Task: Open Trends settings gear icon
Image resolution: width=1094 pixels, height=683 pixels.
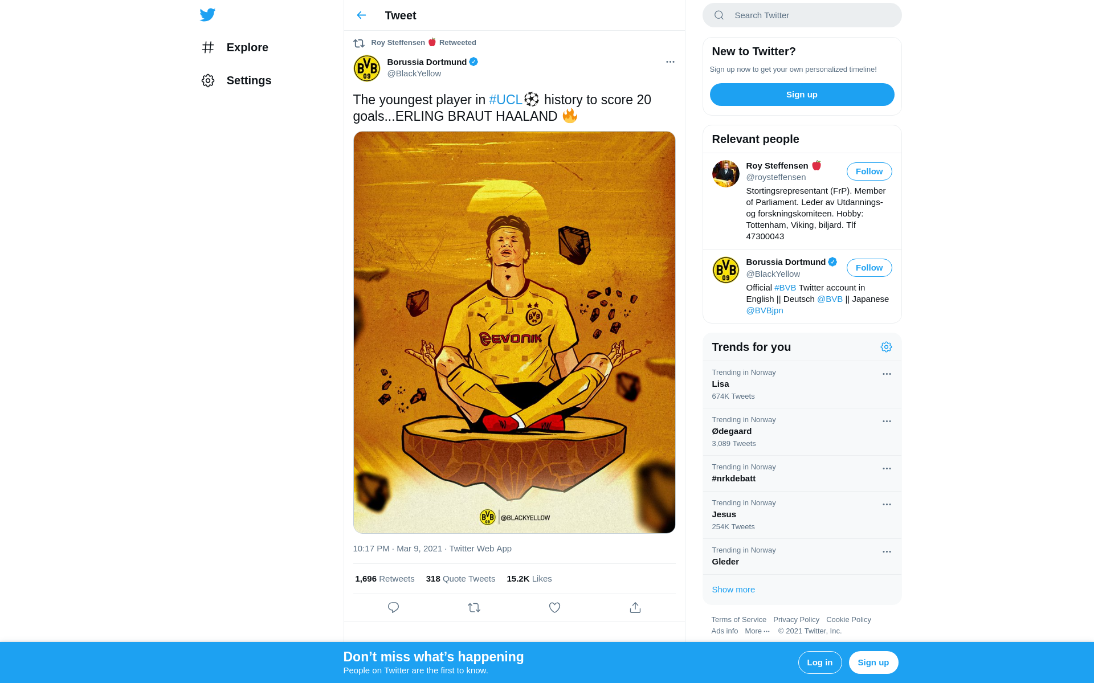Action: [886, 347]
